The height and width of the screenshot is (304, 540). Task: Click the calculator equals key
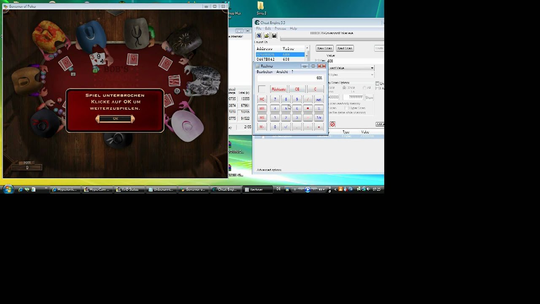(x=319, y=127)
